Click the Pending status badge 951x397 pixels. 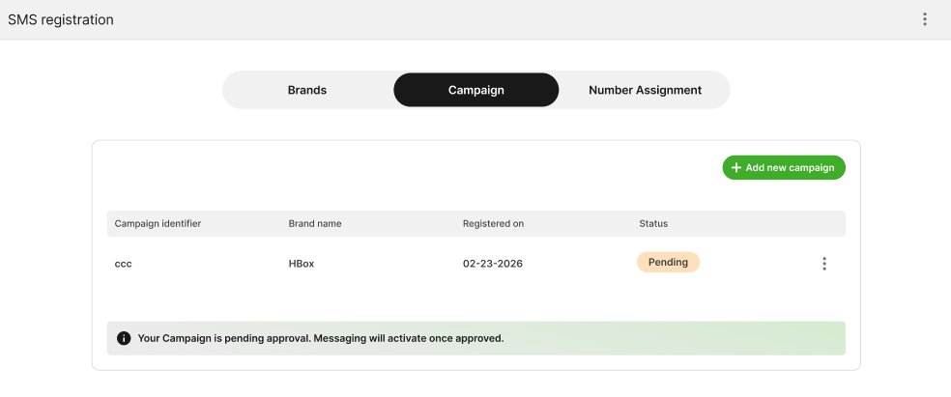[668, 262]
